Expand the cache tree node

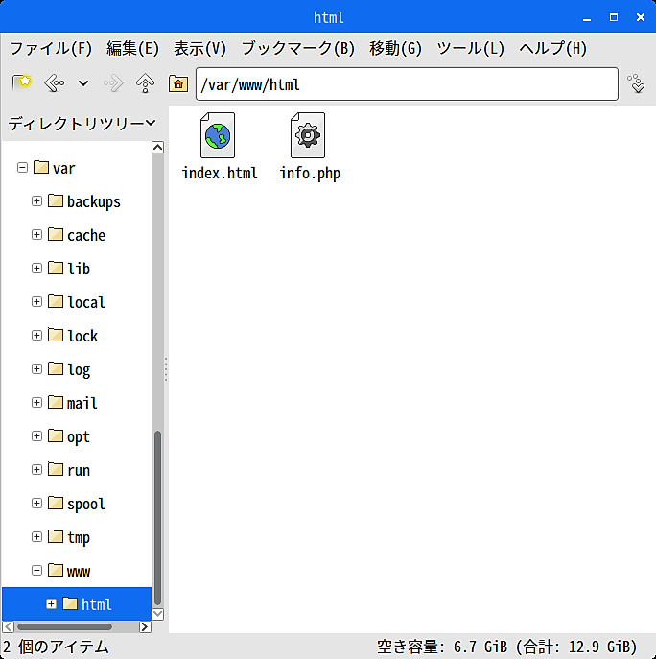pyautogui.click(x=37, y=234)
